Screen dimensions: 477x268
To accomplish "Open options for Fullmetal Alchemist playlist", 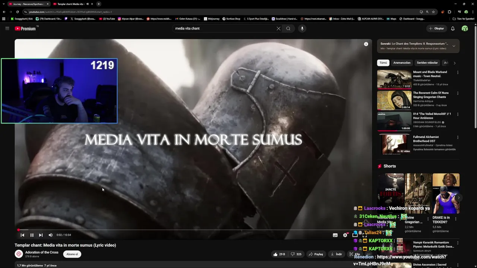I will (458, 137).
